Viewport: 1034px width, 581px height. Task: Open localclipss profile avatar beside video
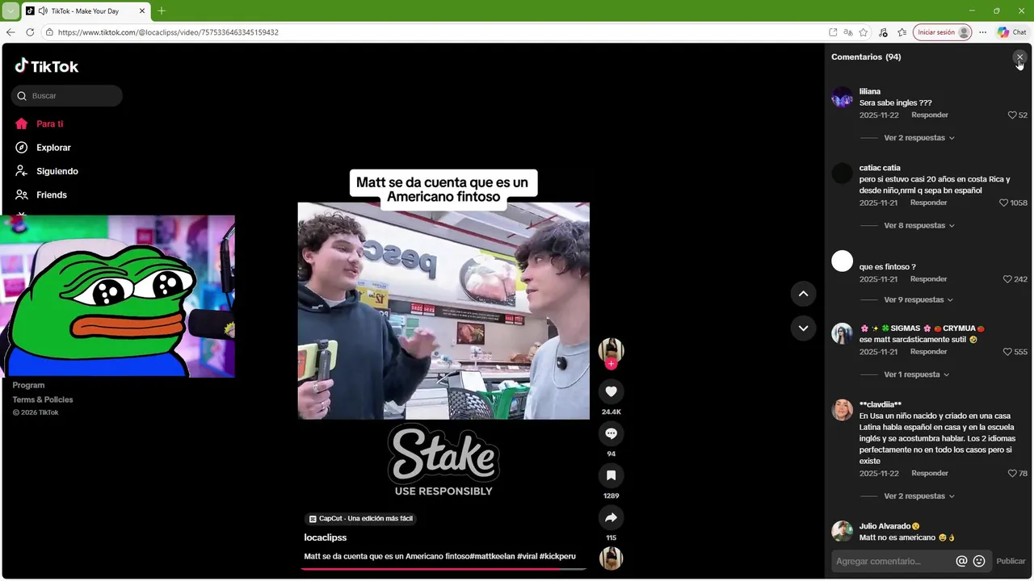(611, 350)
